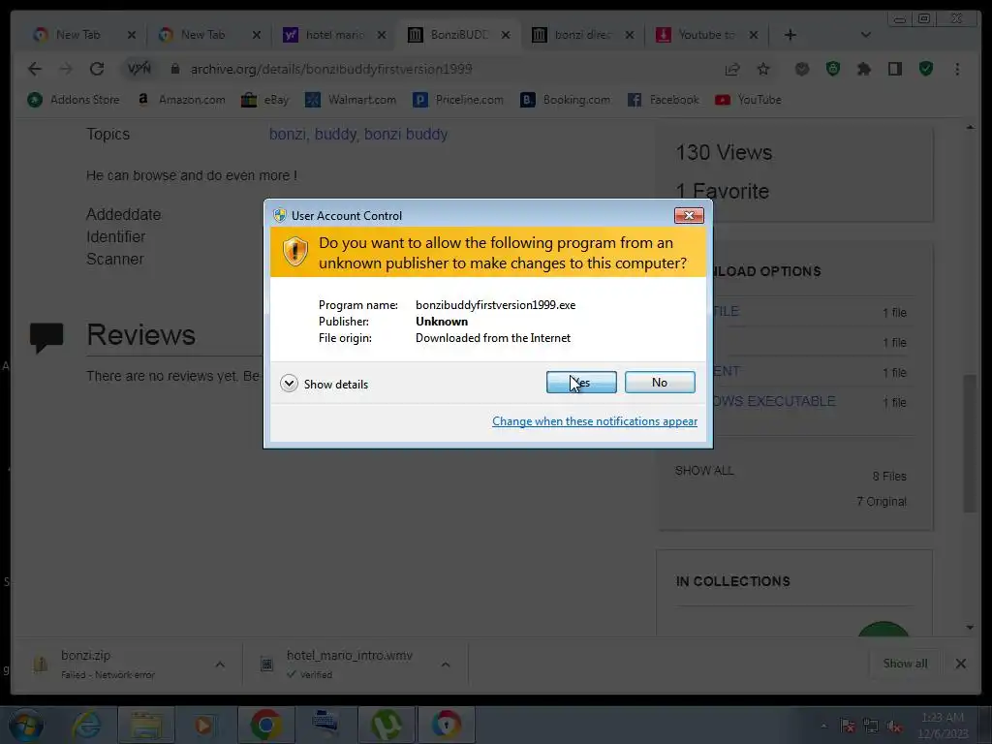Click the share page icon in address bar

(732, 69)
